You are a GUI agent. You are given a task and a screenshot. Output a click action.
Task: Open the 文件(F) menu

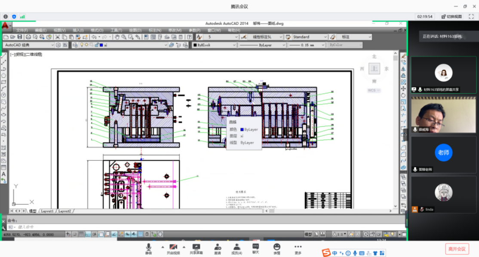(22, 31)
